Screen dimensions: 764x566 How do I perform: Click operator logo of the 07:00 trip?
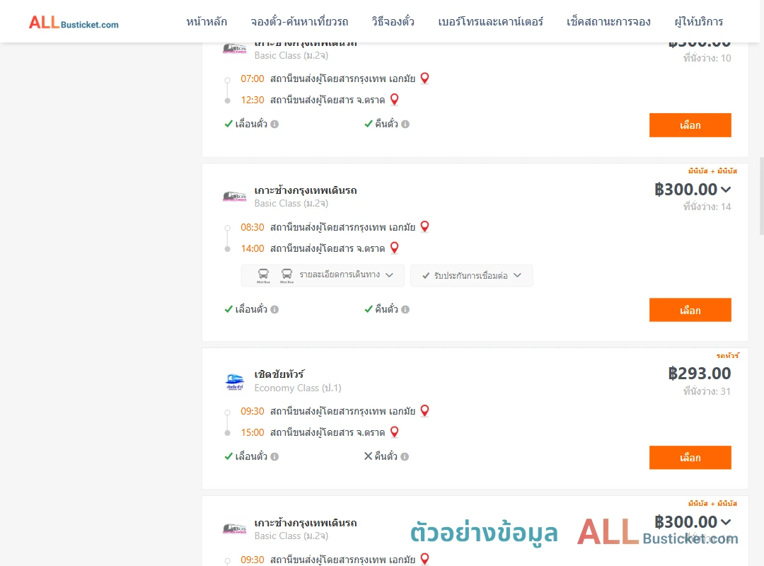click(x=234, y=48)
